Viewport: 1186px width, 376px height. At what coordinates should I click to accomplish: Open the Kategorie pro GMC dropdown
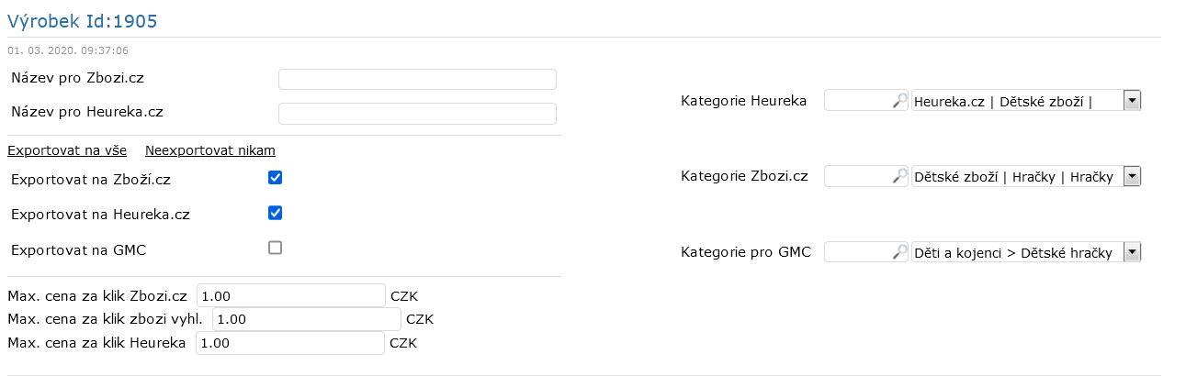pyautogui.click(x=1025, y=251)
